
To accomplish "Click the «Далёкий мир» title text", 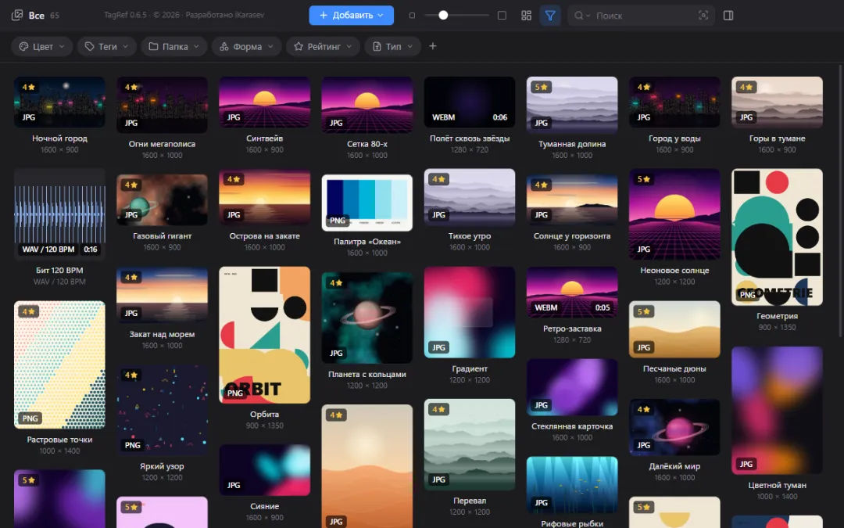I will 674,466.
